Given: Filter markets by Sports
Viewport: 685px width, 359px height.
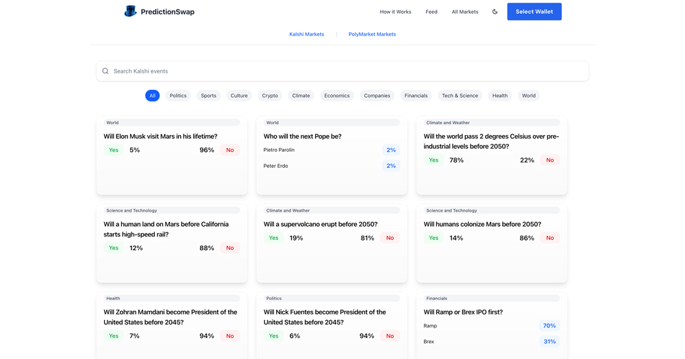Looking at the screenshot, I should [208, 96].
